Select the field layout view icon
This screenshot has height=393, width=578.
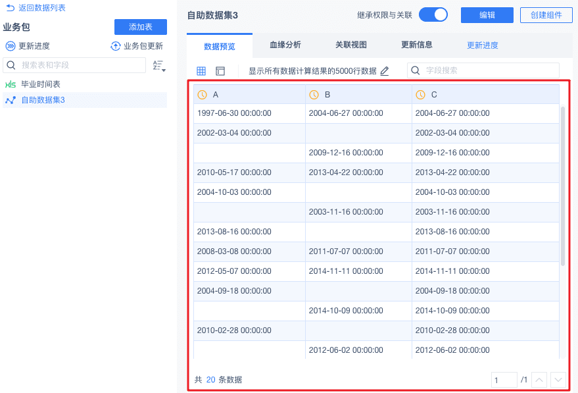(x=220, y=71)
